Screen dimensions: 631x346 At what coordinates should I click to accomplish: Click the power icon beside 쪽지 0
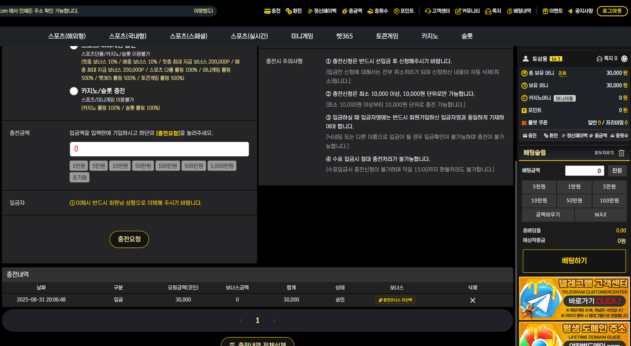click(624, 59)
